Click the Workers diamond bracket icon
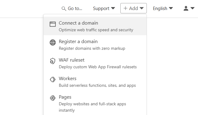The image size is (198, 115). [52, 79]
